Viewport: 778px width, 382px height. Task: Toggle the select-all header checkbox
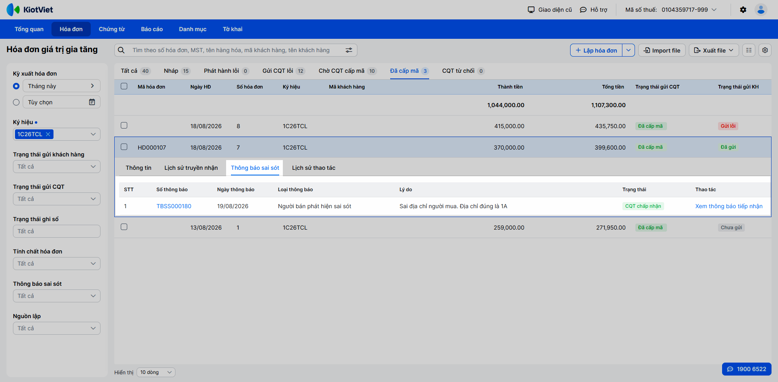coord(124,86)
